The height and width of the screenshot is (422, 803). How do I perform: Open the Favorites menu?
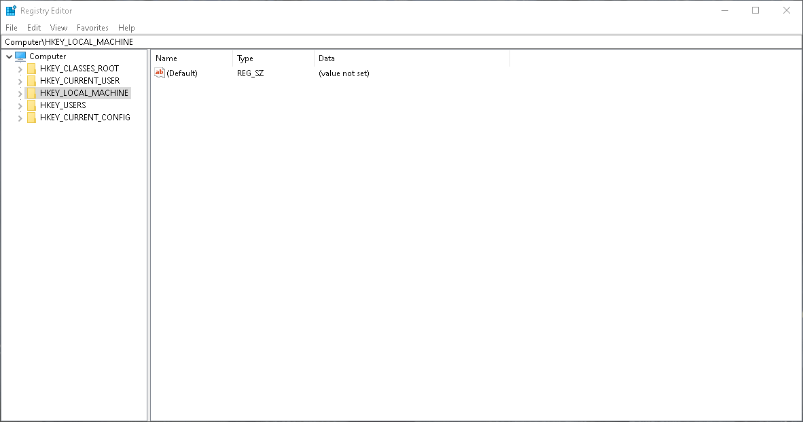[92, 28]
